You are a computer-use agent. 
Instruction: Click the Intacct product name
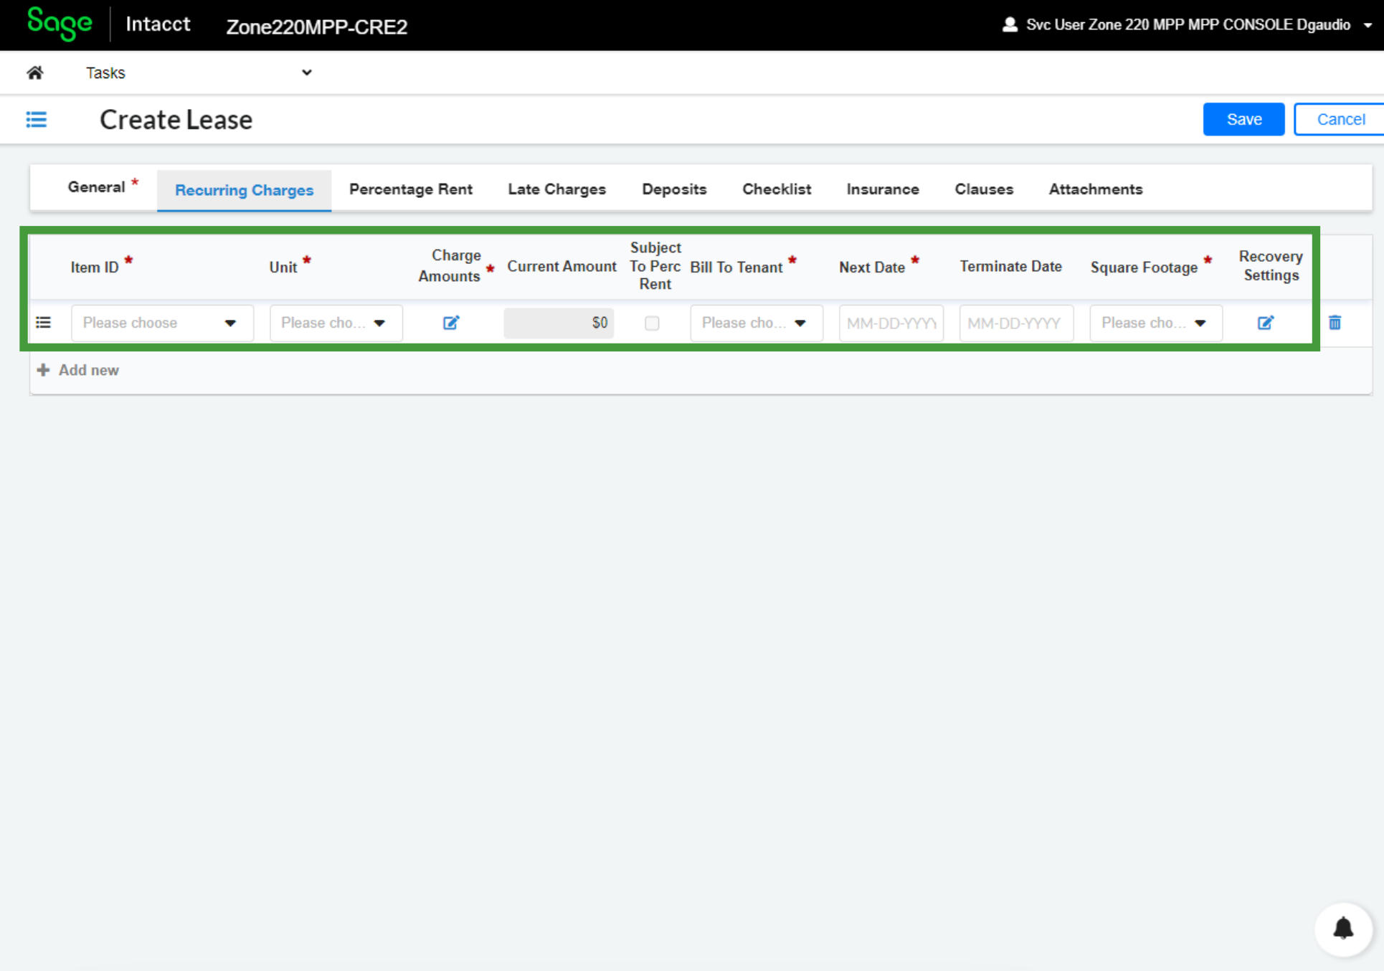coord(158,24)
